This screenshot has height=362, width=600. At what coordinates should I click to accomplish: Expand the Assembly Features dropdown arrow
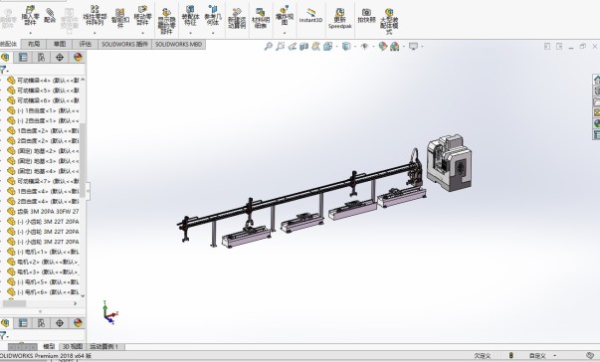coord(190,33)
